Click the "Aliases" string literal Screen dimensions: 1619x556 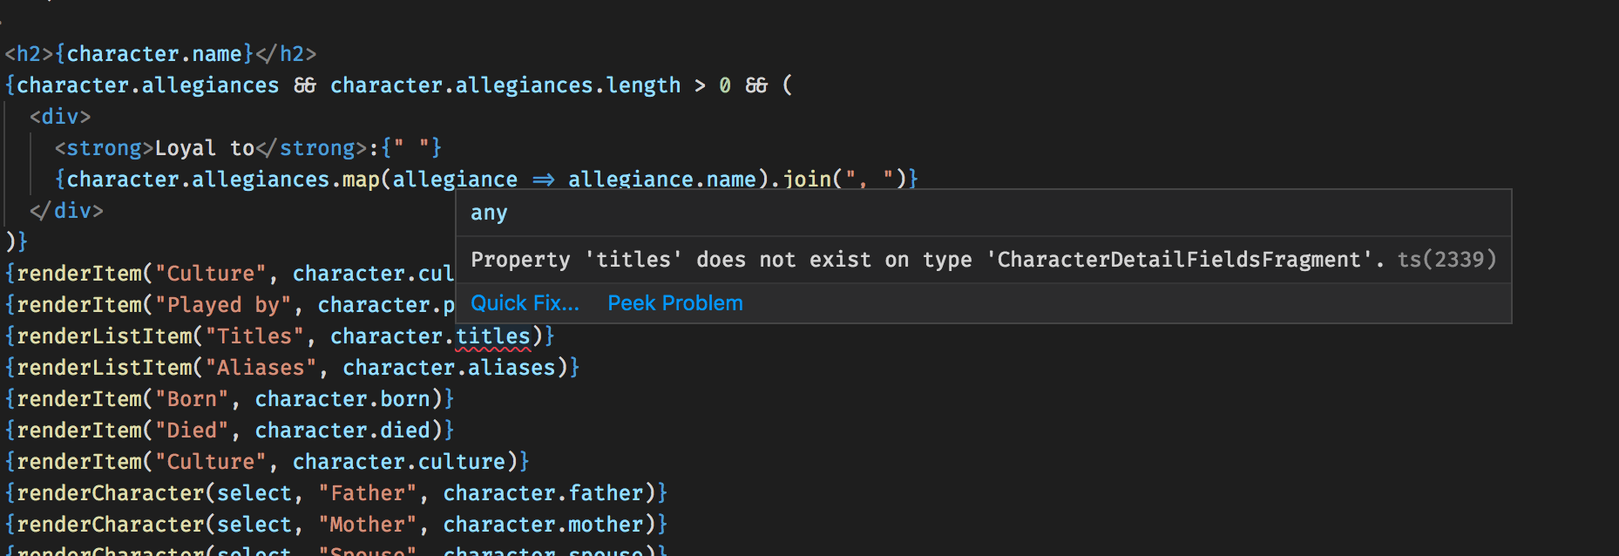coord(261,368)
